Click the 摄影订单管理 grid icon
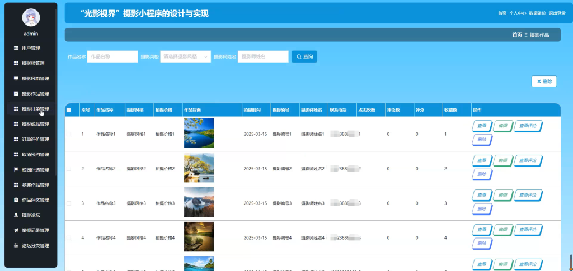Screen dimensions: 573x271 tap(16, 109)
